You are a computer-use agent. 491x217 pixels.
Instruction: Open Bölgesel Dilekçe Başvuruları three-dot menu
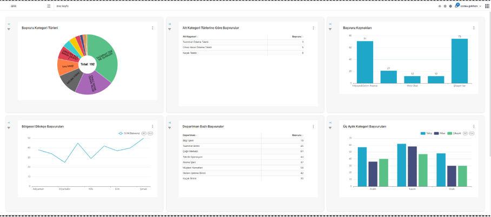(x=152, y=126)
